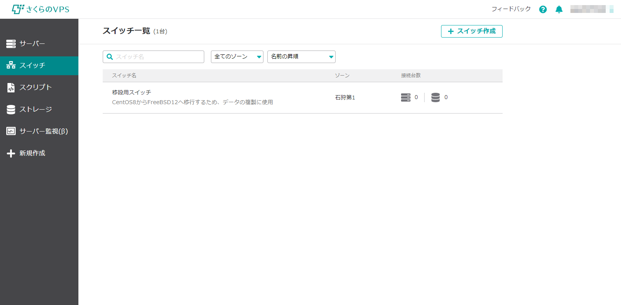Click the connected servers count icon
Viewport: 621px width, 305px height.
[x=406, y=97]
